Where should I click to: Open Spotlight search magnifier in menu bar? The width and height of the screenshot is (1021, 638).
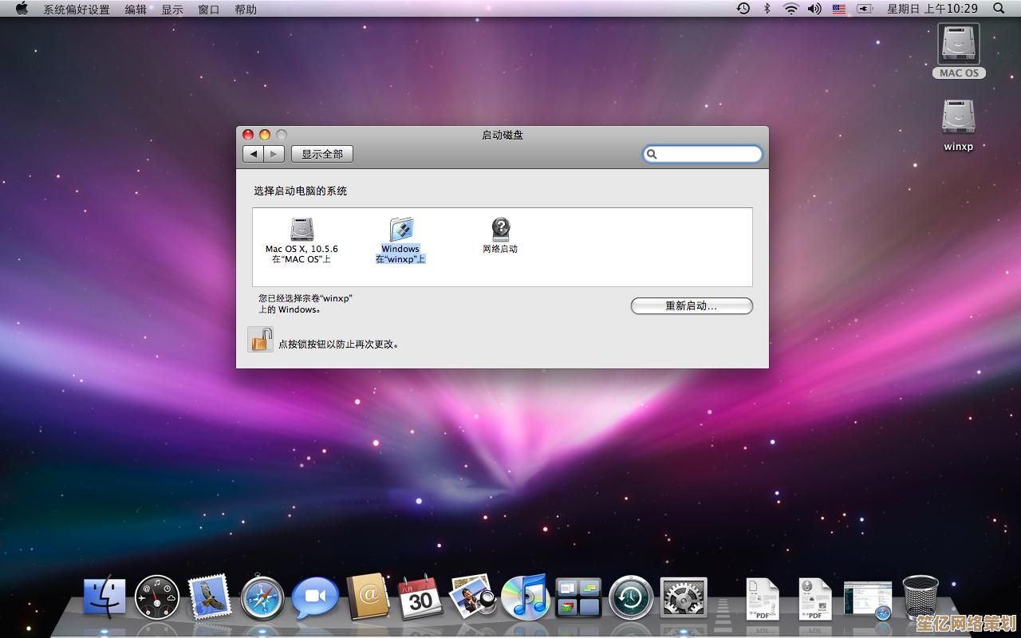pos(999,9)
